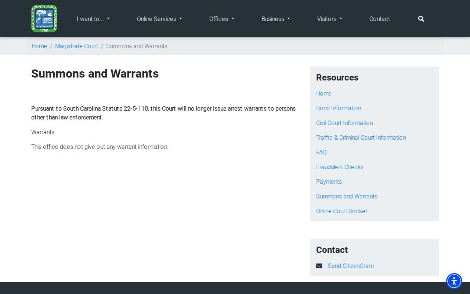
Task: Expand the Online Services dropdown menu
Action: point(159,19)
